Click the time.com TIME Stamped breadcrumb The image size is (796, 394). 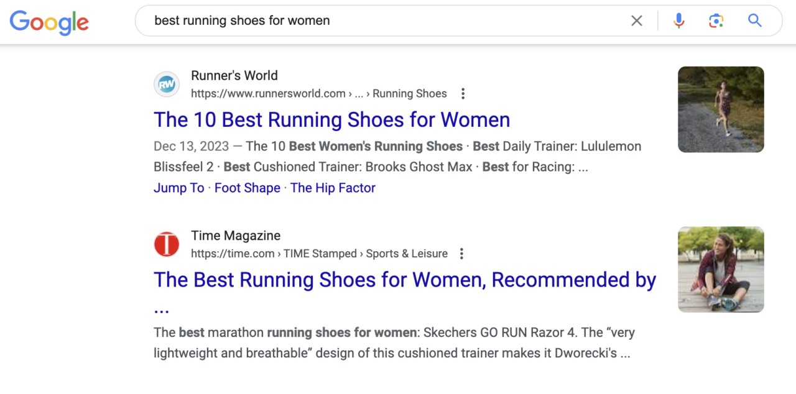click(x=319, y=254)
